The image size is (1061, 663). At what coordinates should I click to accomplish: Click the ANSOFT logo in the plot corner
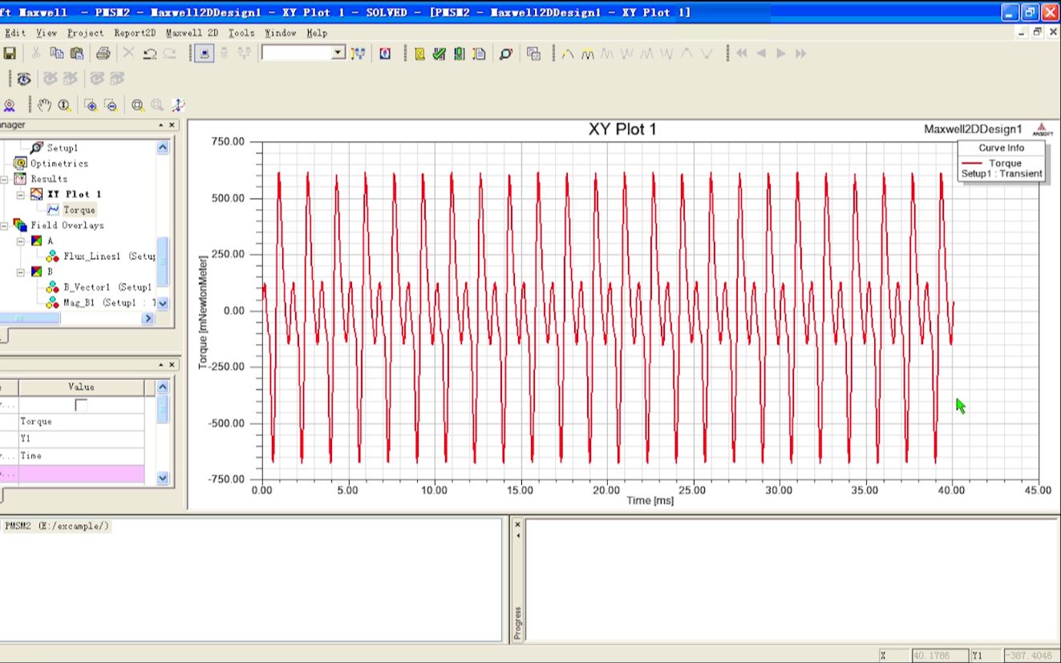pos(1042,129)
